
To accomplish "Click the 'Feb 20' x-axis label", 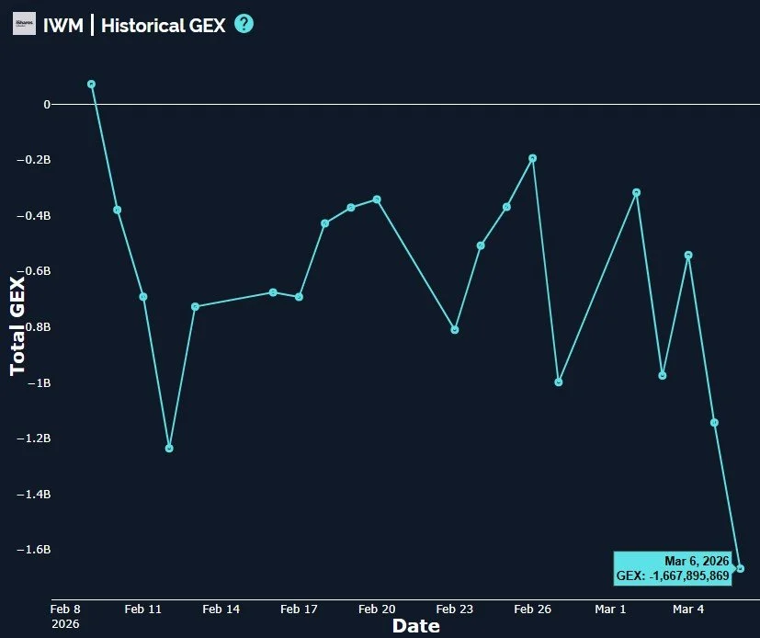I will coord(377,610).
